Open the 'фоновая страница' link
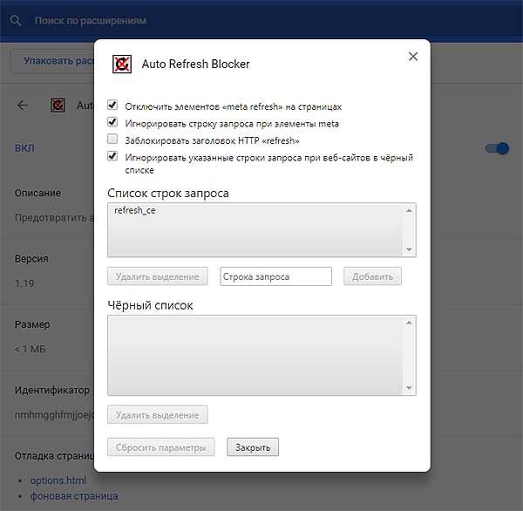Screen dimensions: 523x511 click(x=74, y=496)
